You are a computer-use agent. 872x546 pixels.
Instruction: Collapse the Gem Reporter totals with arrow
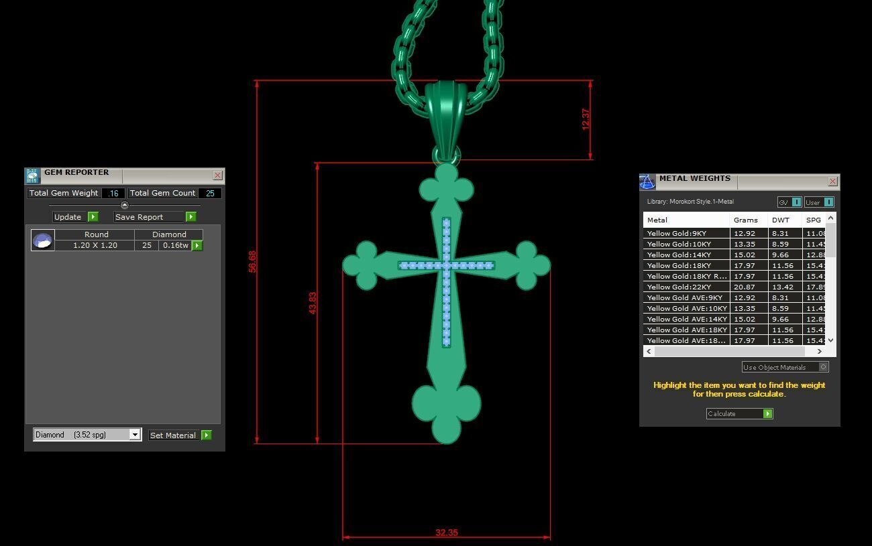(124, 205)
